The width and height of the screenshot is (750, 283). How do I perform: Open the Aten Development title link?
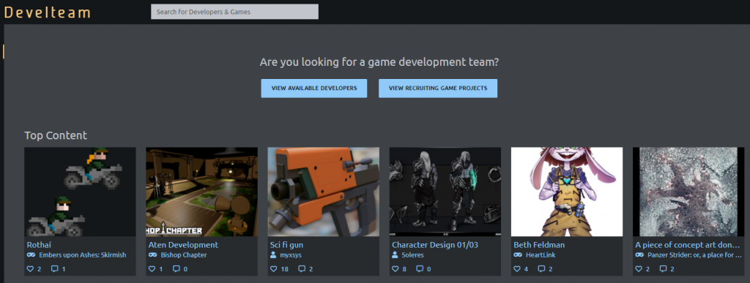click(x=183, y=245)
